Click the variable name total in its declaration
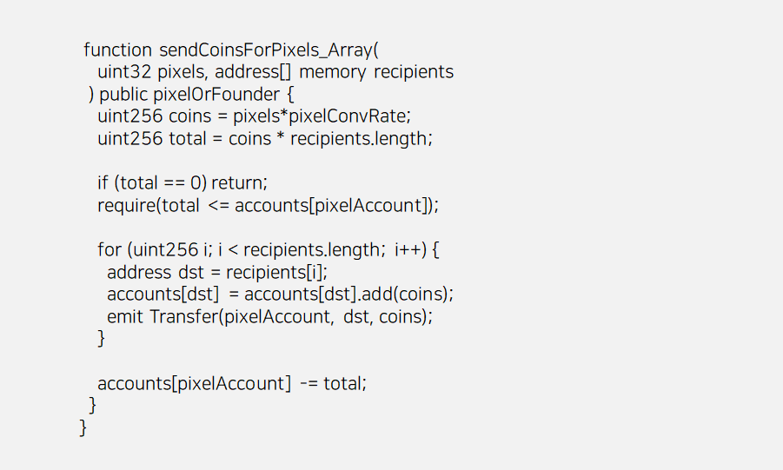This screenshot has height=470, width=783. [188, 138]
